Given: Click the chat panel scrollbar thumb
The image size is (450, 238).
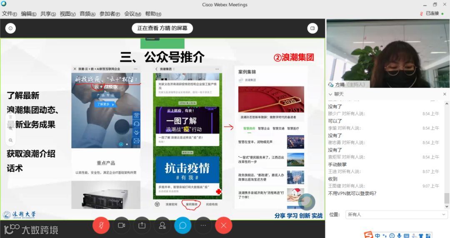Looking at the screenshot, I should (447, 198).
